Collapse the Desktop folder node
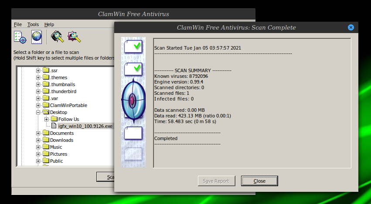Viewport: 371px width, 204px height. (38, 112)
